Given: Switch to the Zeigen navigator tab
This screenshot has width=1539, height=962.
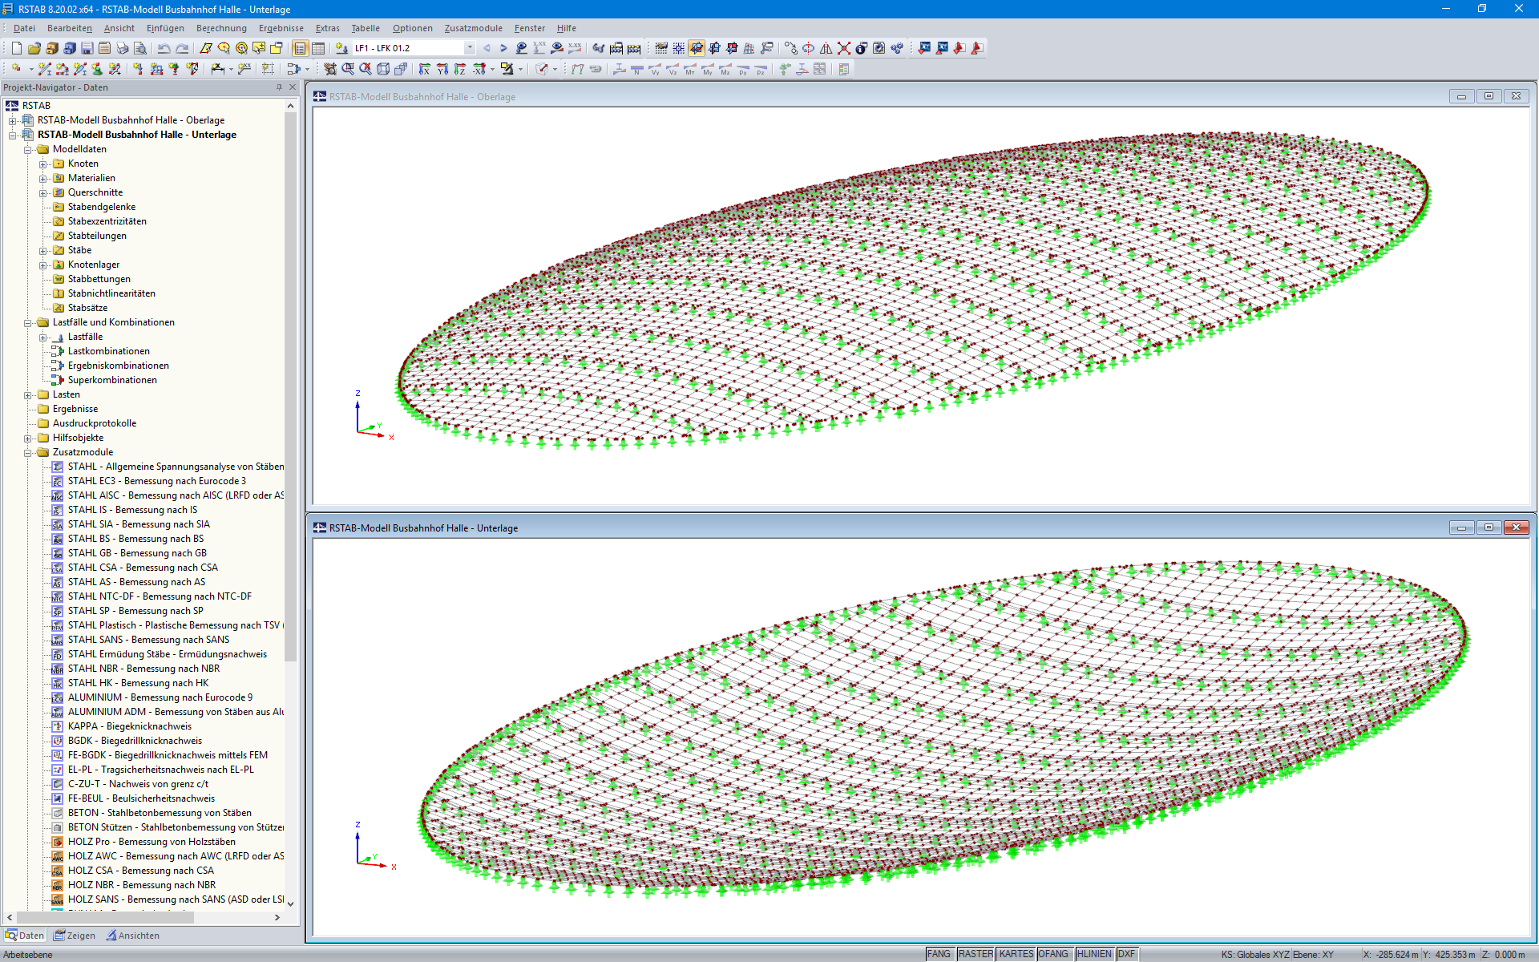Looking at the screenshot, I should 75,936.
